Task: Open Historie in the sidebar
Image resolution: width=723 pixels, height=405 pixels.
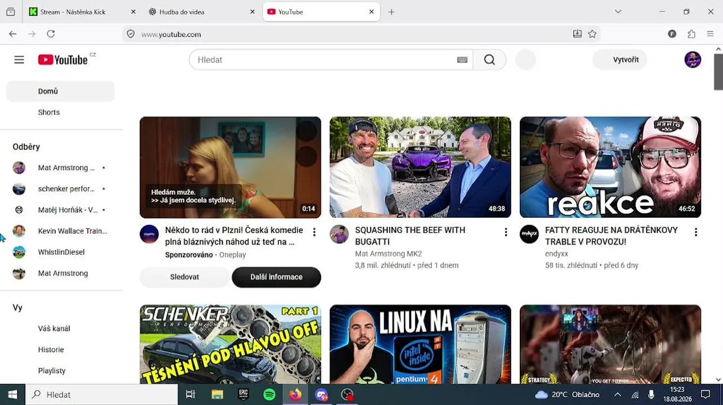Action: (60, 350)
